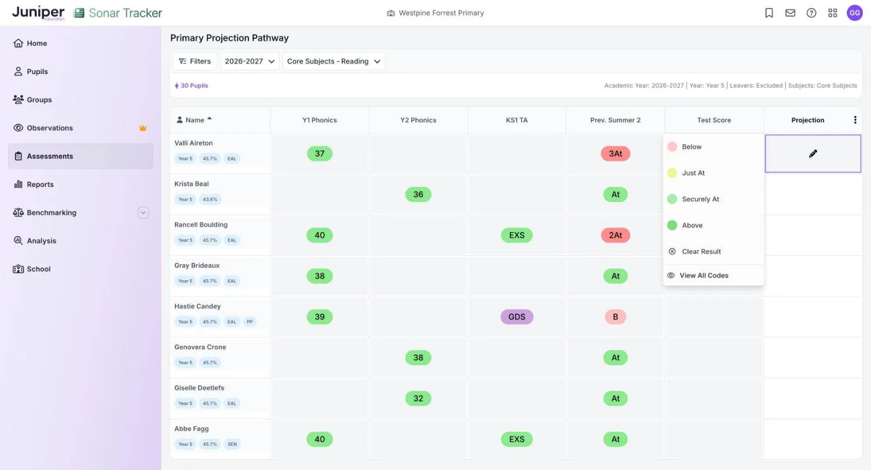Open the 2026-2027 year dropdown
This screenshot has width=871, height=470.
tap(250, 61)
